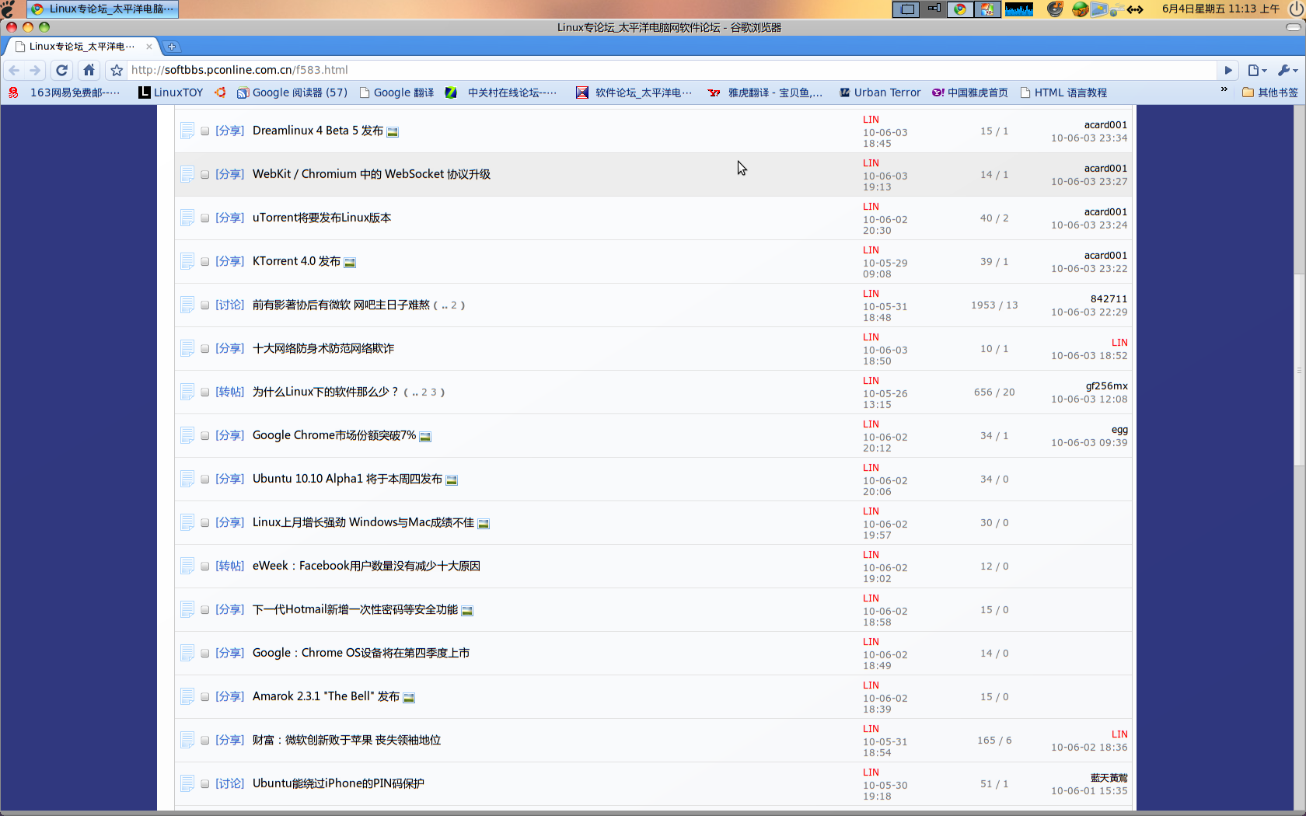1306x816 pixels.
Task: Open the Google 翻译 bookmark
Action: tap(396, 92)
